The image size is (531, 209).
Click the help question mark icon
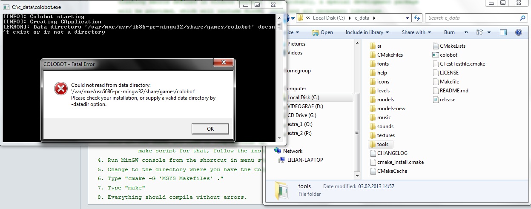coord(519,32)
